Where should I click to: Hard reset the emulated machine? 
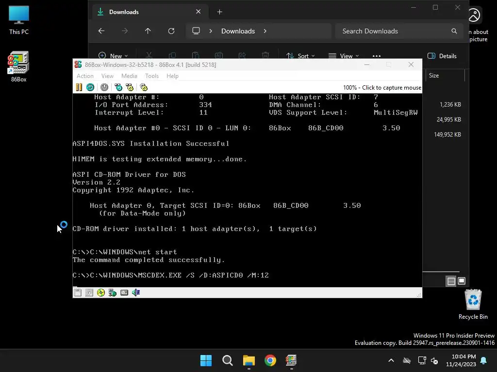[90, 87]
